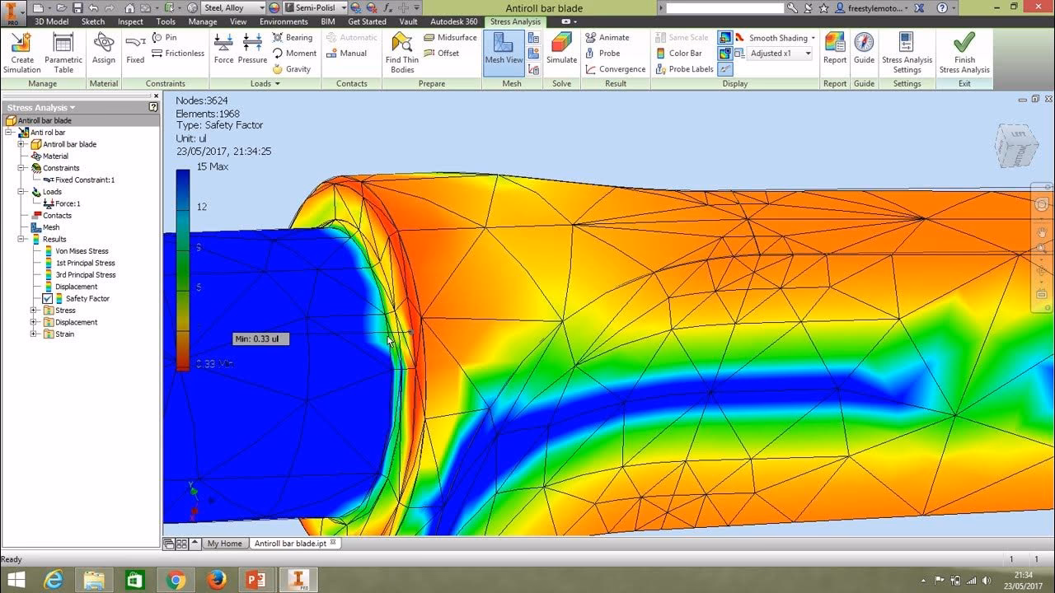
Task: Add a Force load
Action: (x=224, y=49)
